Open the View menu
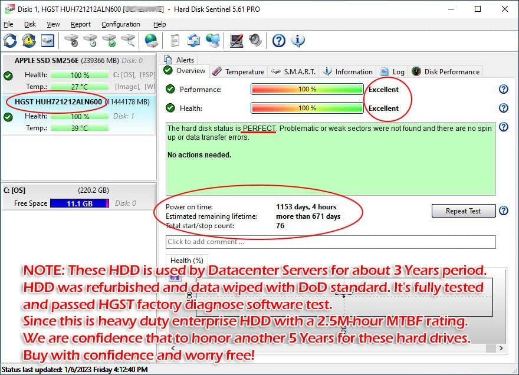Viewport: 519px width, 375px height. [53, 24]
